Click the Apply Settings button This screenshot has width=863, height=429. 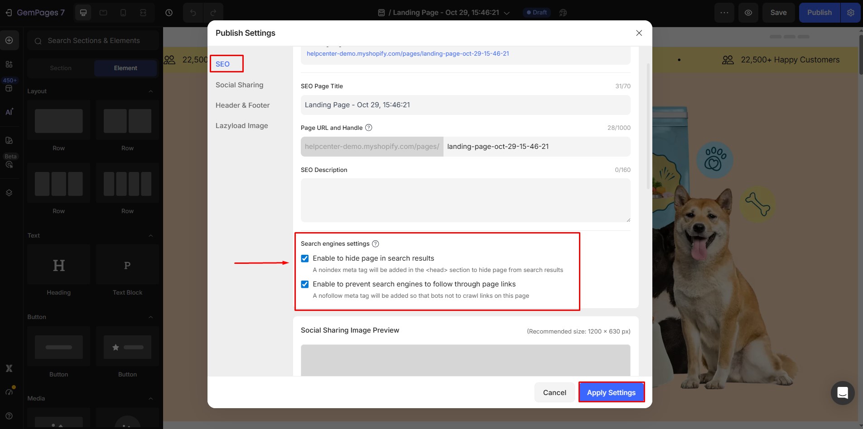611,392
